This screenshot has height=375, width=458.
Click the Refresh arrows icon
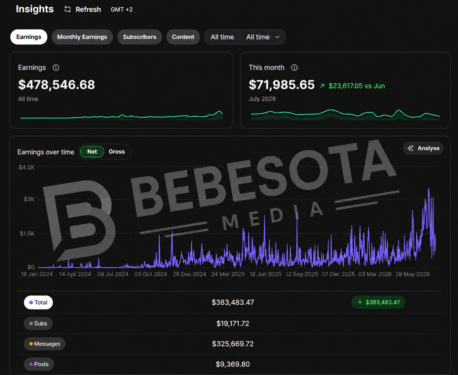pos(67,9)
